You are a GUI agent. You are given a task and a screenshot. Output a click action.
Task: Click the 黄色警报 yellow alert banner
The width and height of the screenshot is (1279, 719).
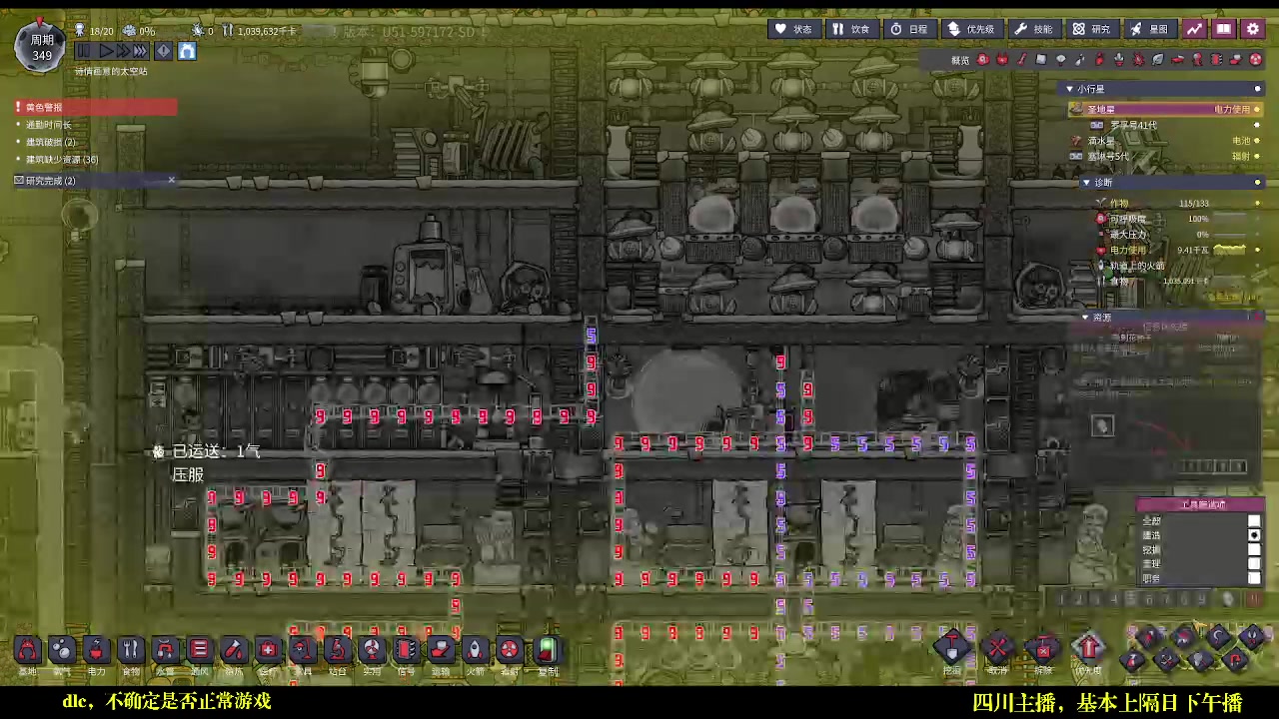click(x=96, y=107)
